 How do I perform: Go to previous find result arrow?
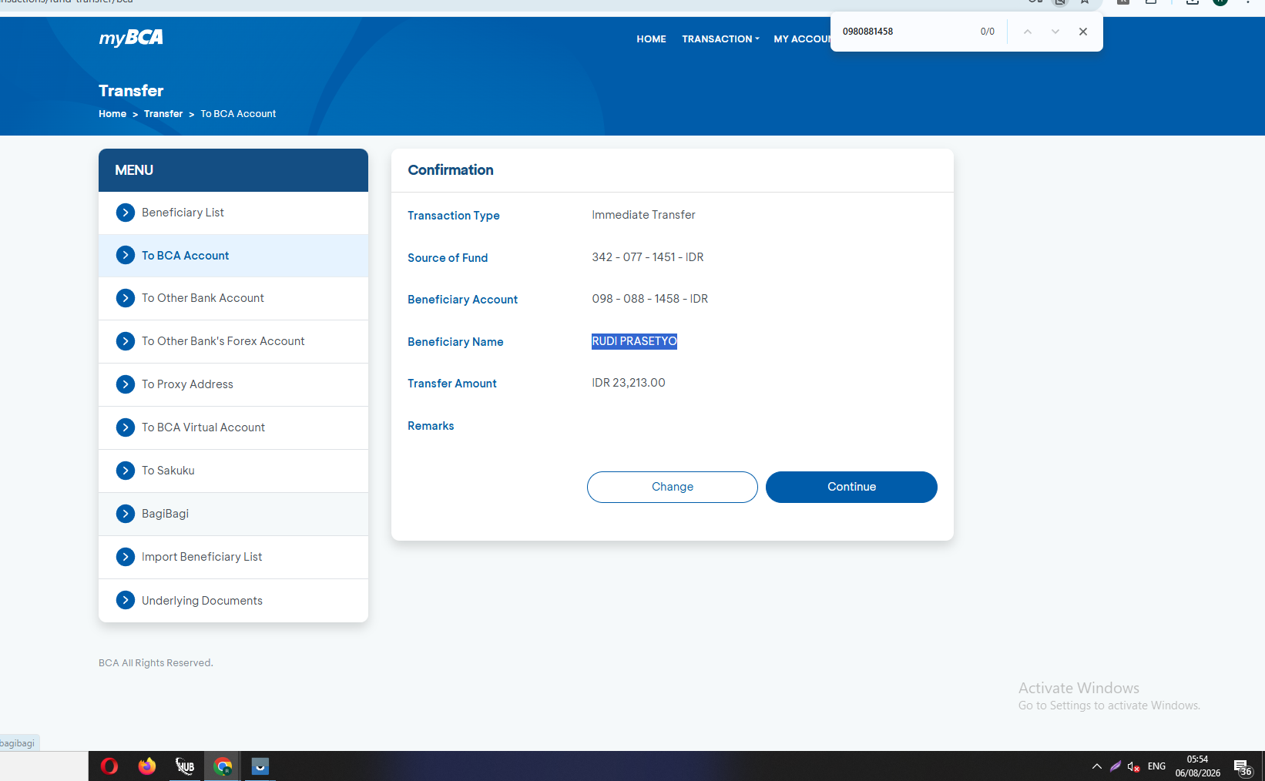pyautogui.click(x=1028, y=32)
